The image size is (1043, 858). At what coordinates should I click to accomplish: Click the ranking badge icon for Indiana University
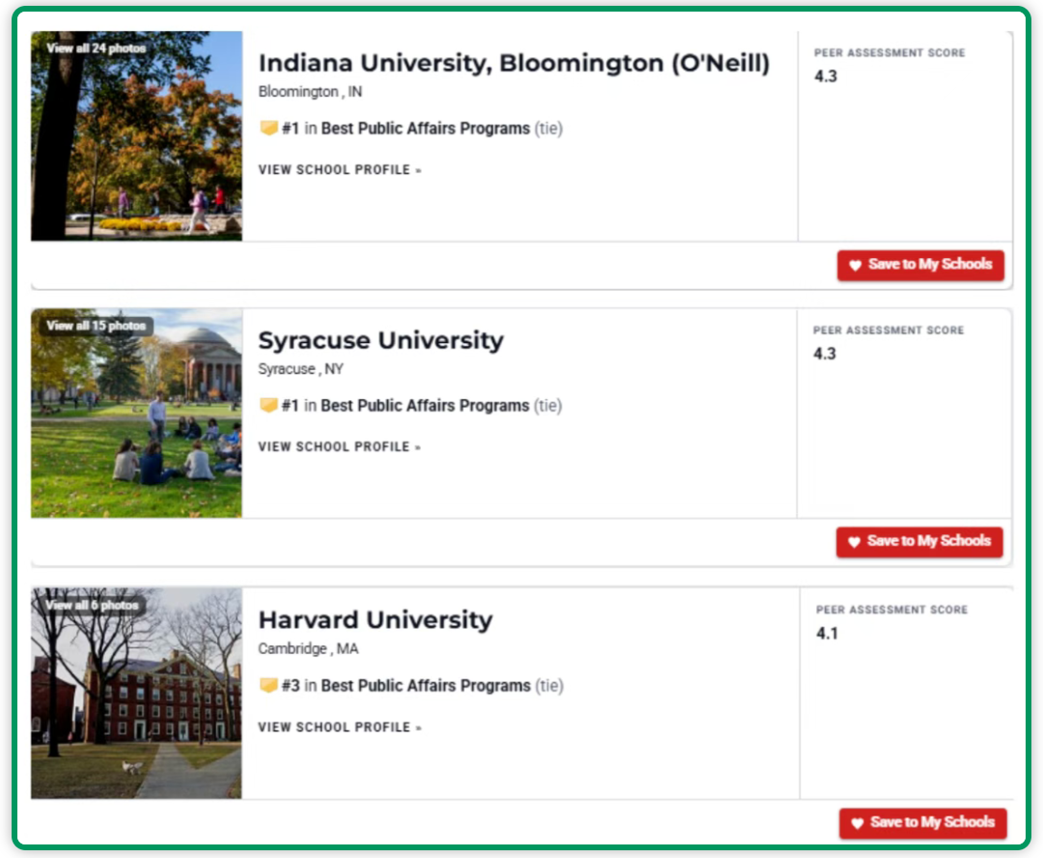point(268,129)
